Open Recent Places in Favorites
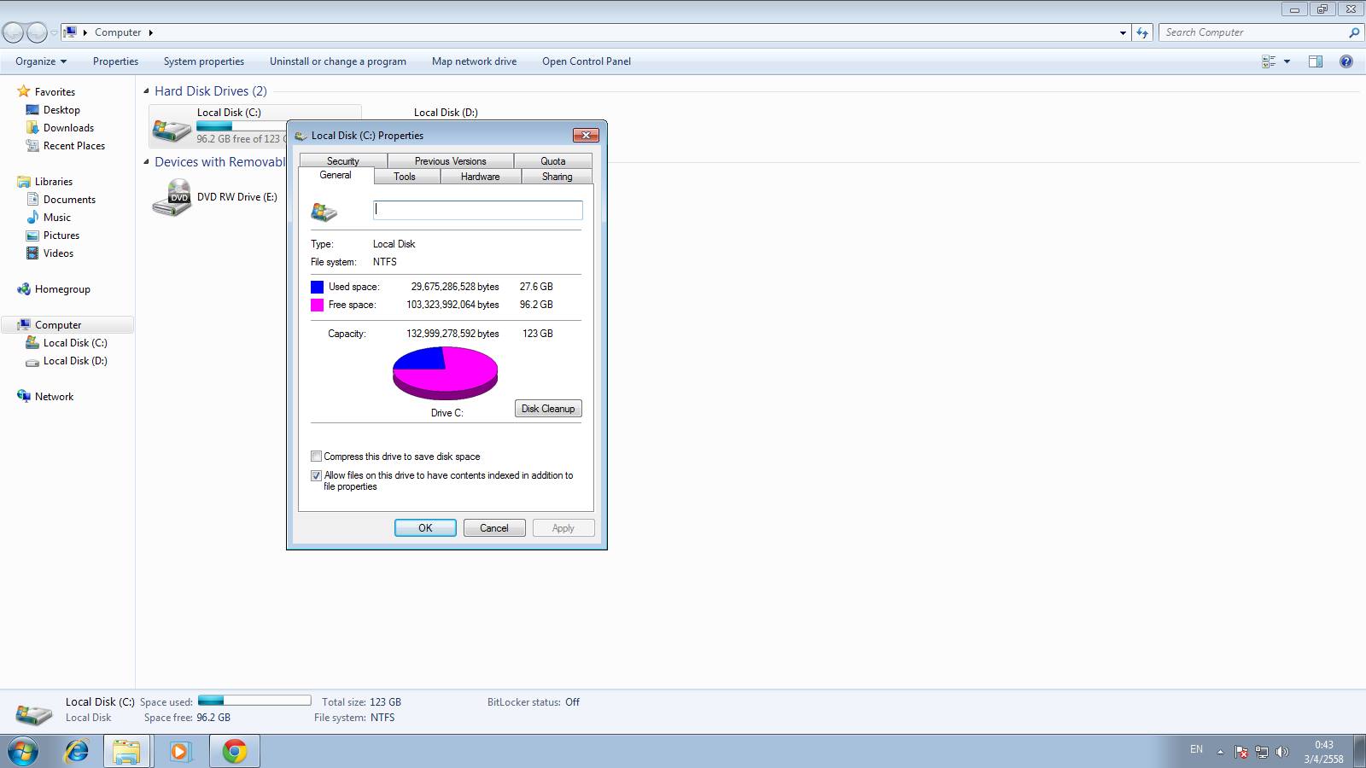This screenshot has height=768, width=1366. pyautogui.click(x=74, y=146)
